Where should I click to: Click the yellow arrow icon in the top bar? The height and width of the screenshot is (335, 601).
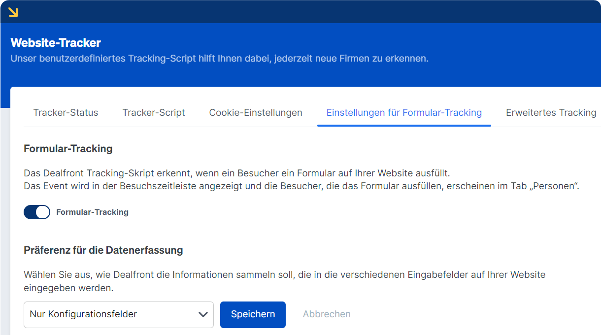13,12
